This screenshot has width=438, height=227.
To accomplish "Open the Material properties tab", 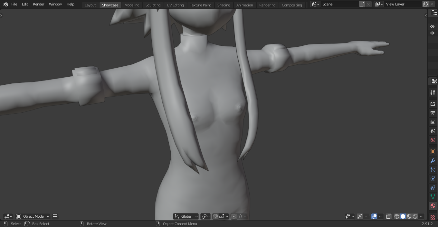I will pos(433,206).
